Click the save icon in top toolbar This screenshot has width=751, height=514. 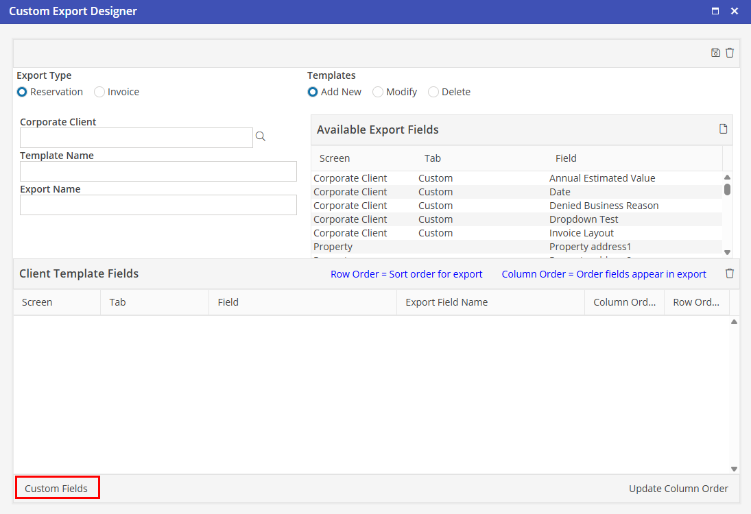point(715,53)
